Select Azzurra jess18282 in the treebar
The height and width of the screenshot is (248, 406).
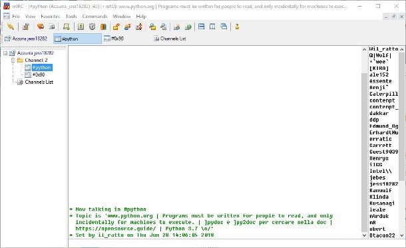pos(35,53)
